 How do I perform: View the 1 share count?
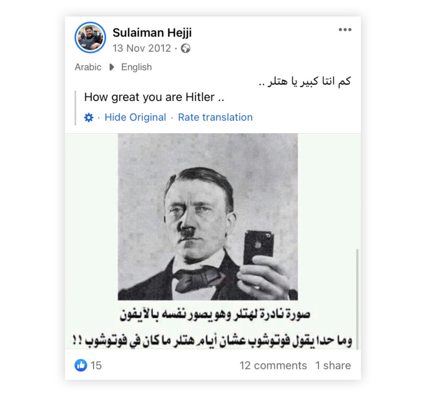coord(333,365)
